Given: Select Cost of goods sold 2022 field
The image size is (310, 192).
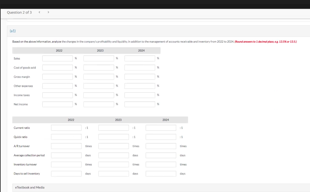Looking at the screenshot, I should click(58, 67).
